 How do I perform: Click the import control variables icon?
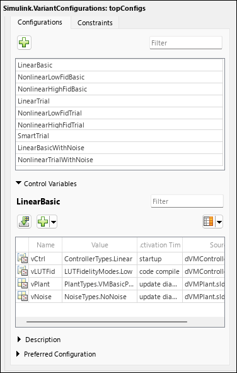[24, 222]
